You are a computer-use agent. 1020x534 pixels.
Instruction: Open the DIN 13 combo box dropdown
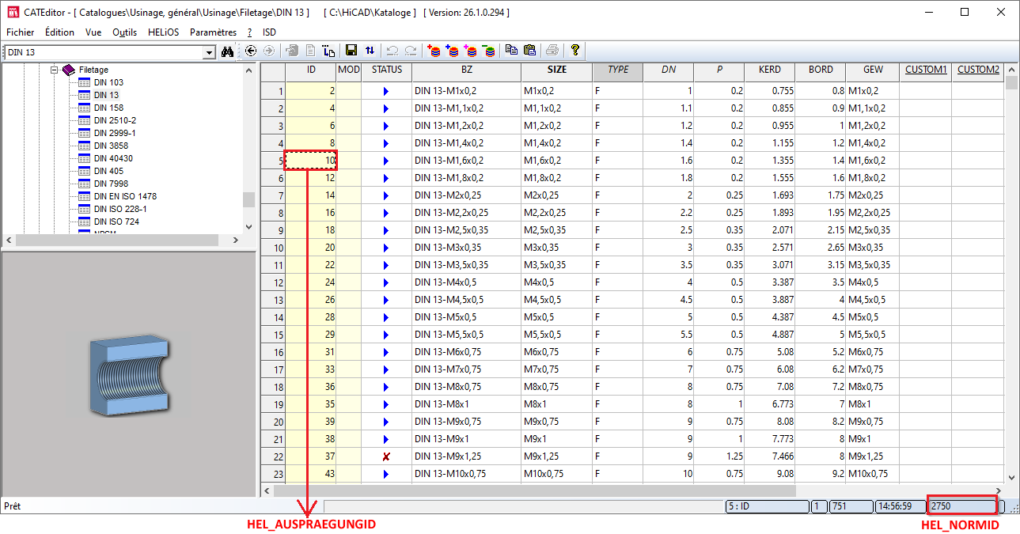click(209, 52)
